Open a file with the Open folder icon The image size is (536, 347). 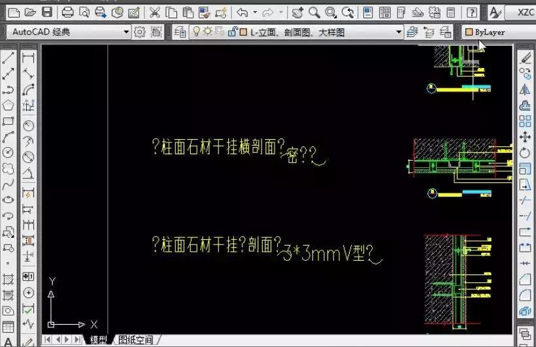click(30, 13)
